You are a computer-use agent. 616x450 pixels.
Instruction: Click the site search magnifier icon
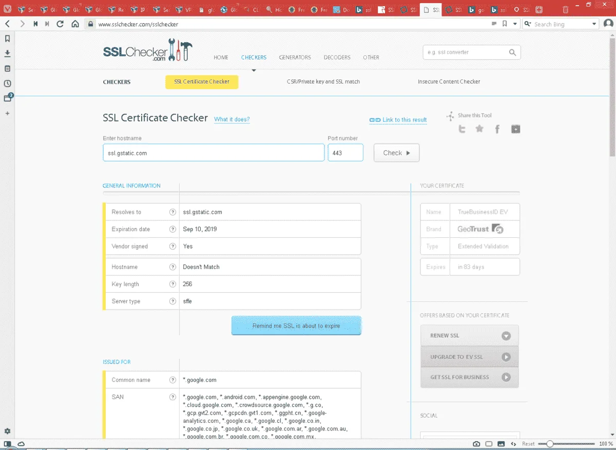pyautogui.click(x=512, y=52)
